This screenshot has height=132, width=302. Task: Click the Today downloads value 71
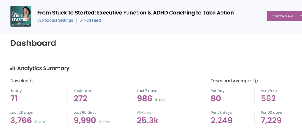[x=14, y=99]
